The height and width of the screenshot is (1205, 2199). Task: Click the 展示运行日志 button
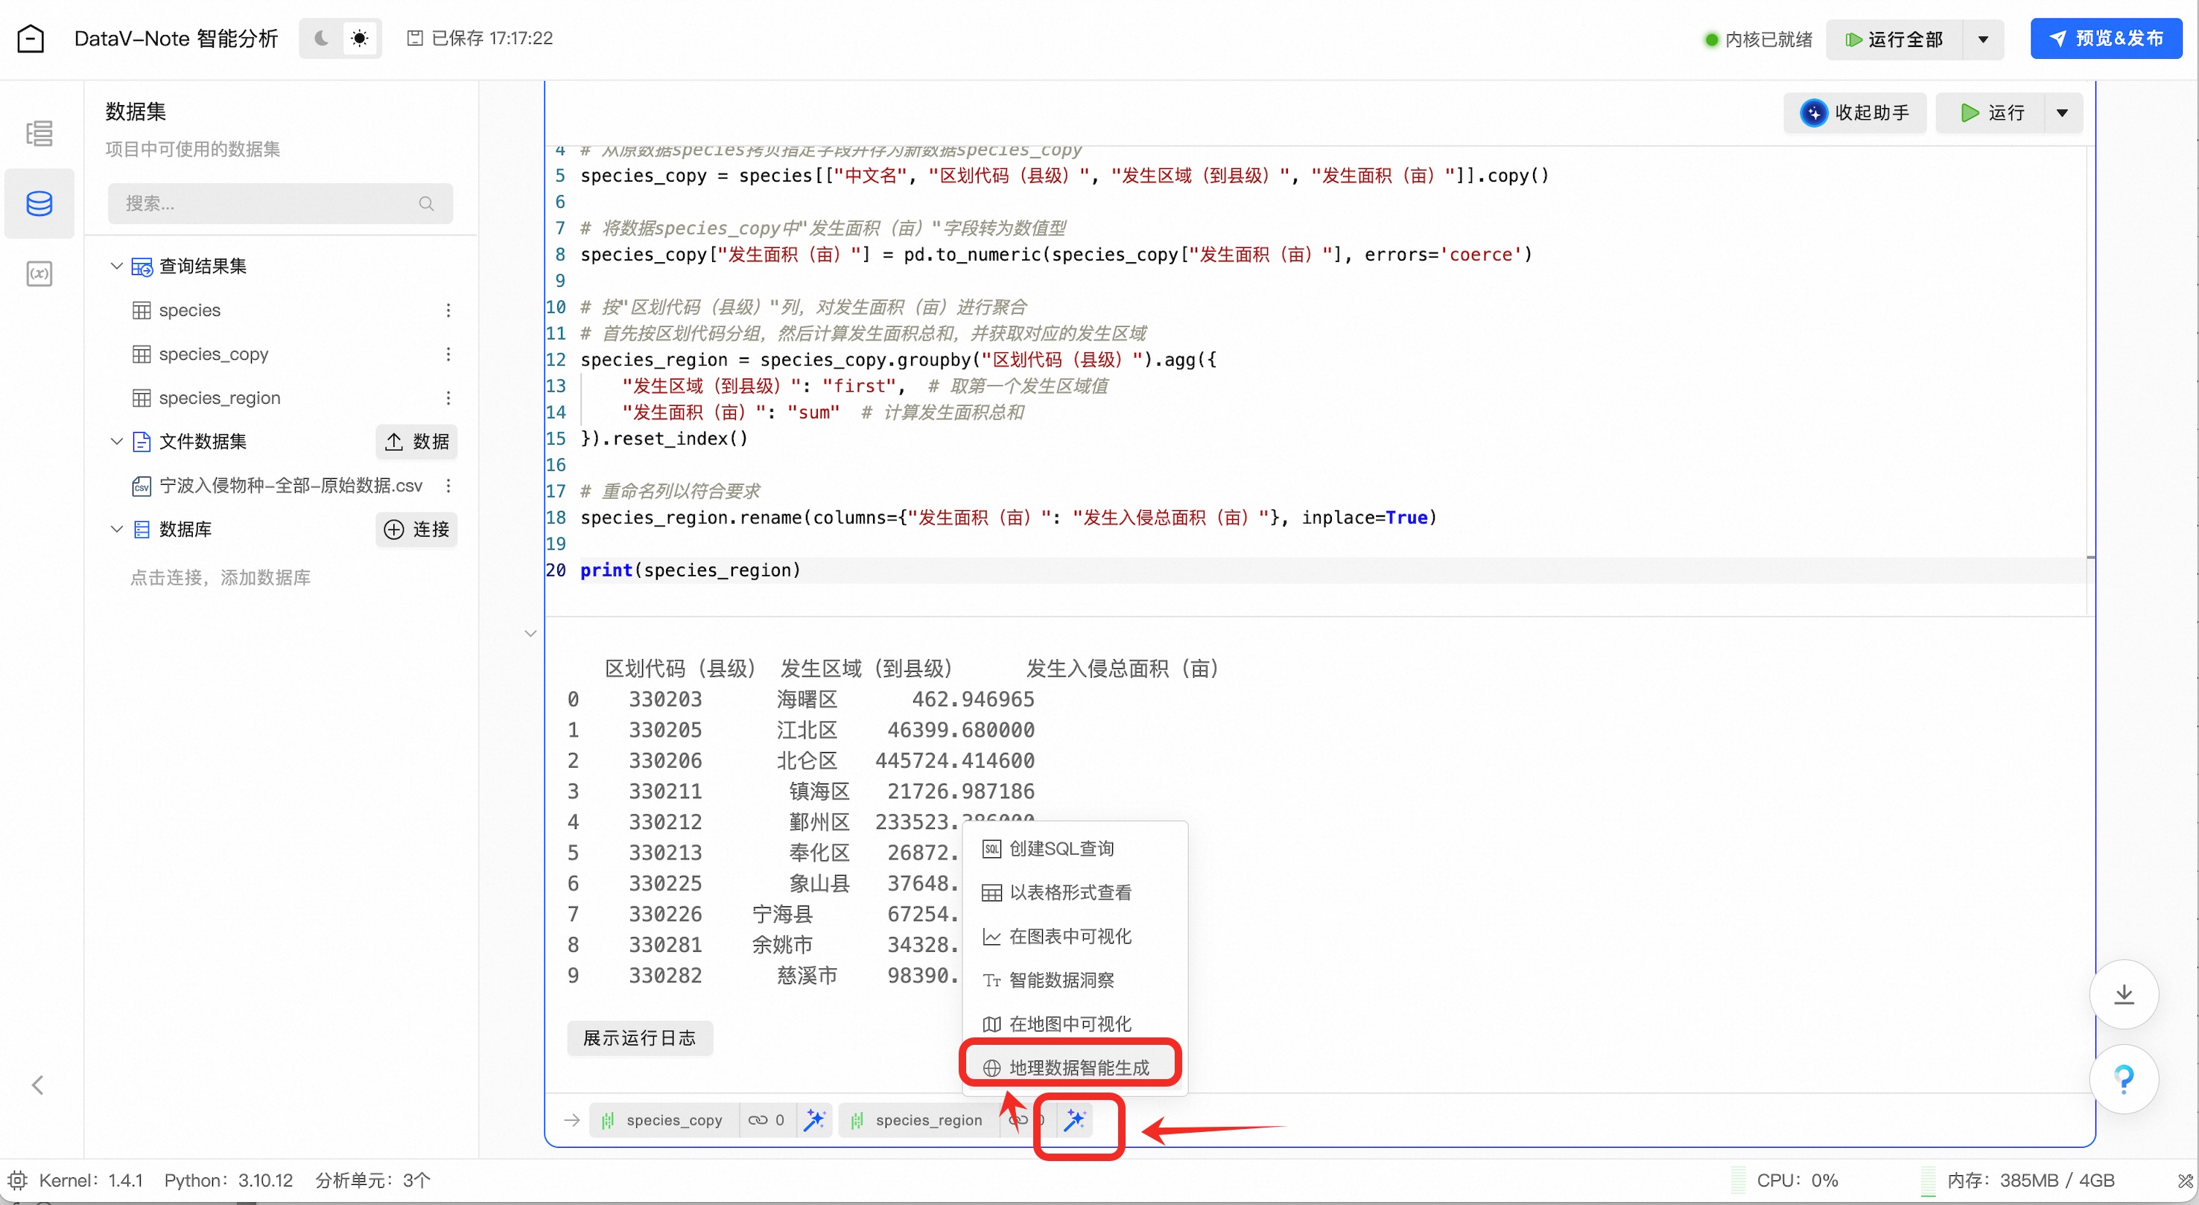[638, 1037]
